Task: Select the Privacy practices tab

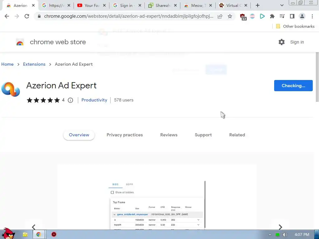Action: point(125,135)
